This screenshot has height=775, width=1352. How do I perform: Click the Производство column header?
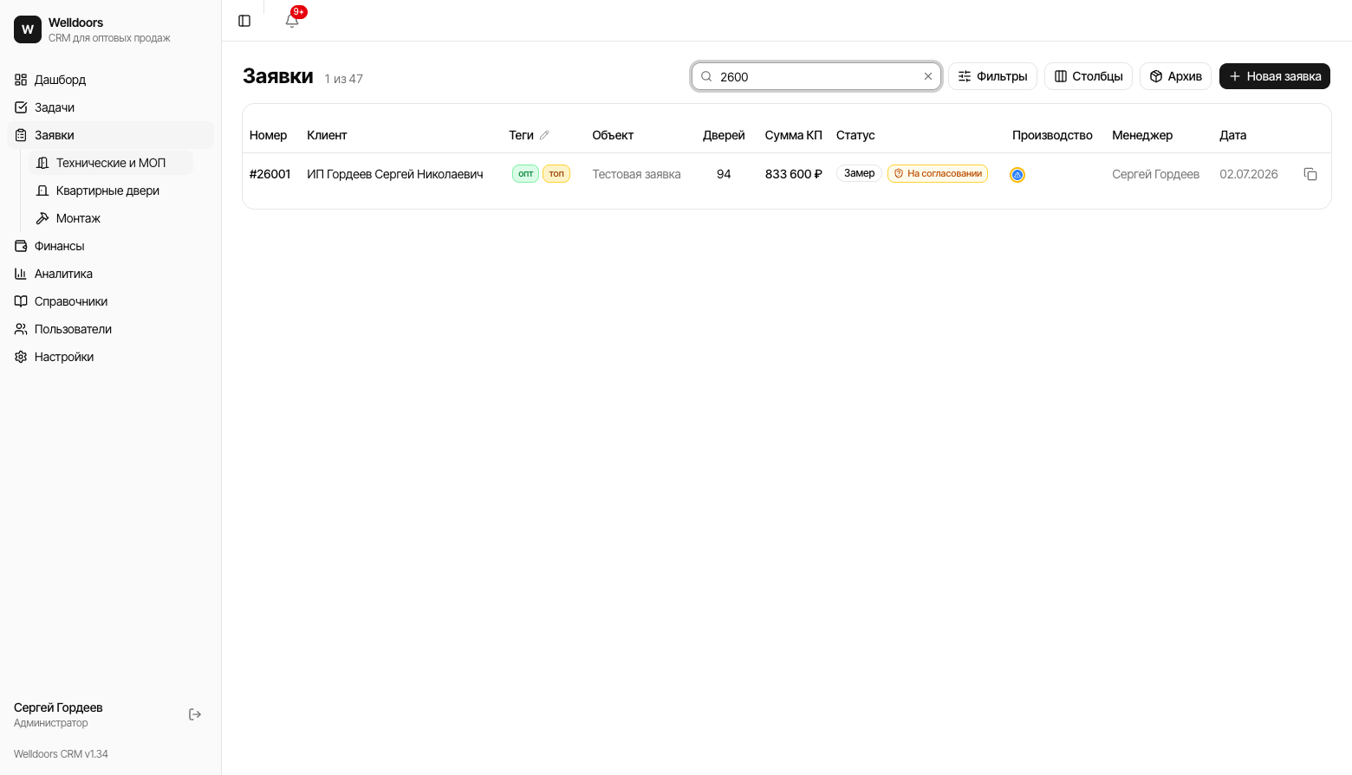[1052, 135]
